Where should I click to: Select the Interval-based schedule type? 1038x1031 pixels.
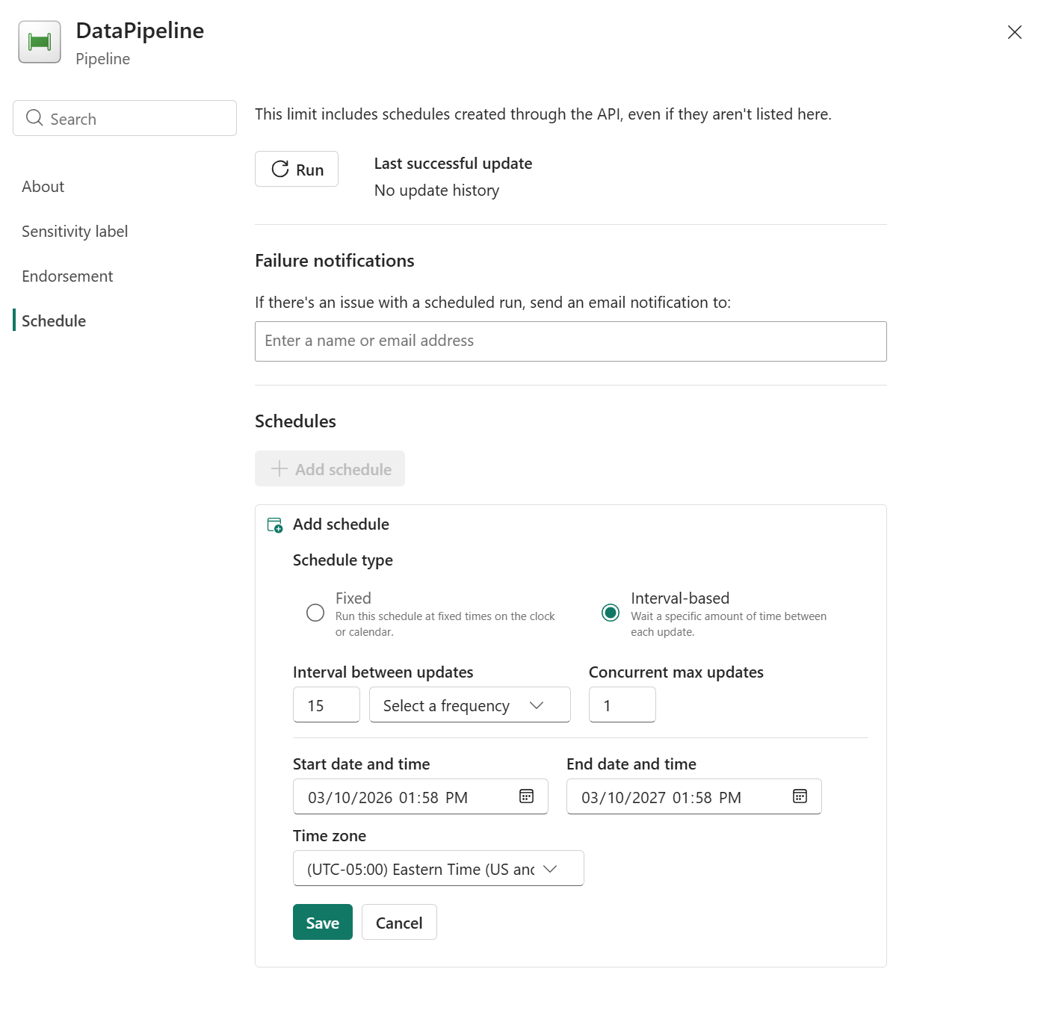click(611, 613)
